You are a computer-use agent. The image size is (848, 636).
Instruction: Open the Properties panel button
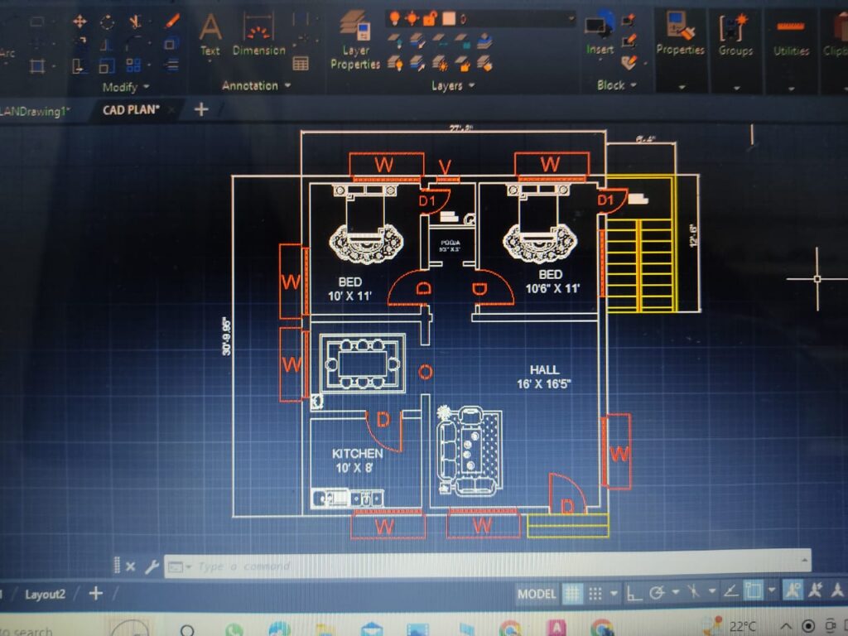click(681, 33)
